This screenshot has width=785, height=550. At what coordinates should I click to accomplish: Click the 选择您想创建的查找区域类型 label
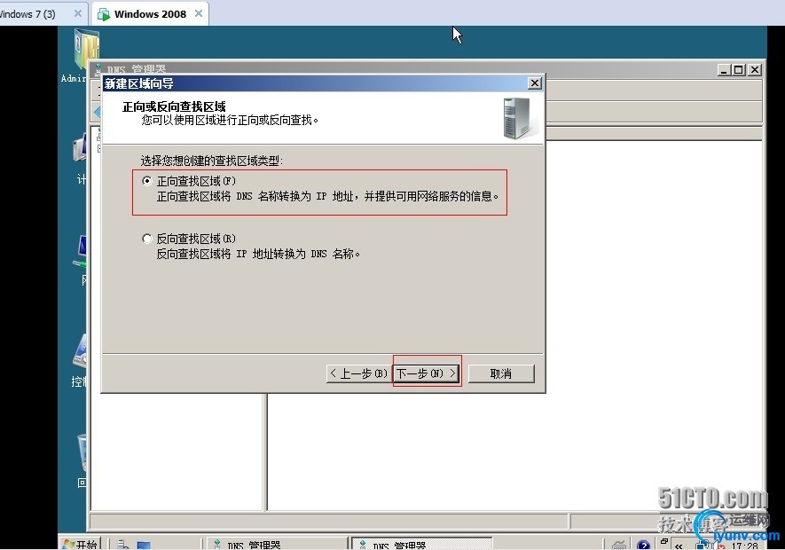click(x=212, y=161)
